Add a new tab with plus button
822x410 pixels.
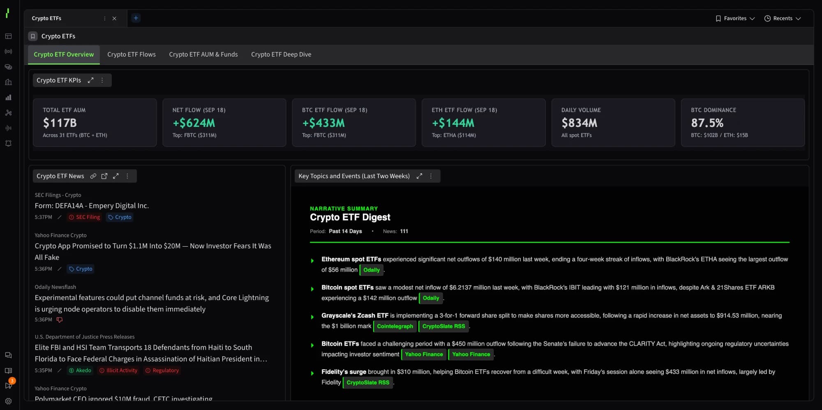(x=136, y=18)
